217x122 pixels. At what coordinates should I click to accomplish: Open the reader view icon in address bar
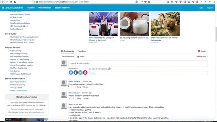point(136,2)
